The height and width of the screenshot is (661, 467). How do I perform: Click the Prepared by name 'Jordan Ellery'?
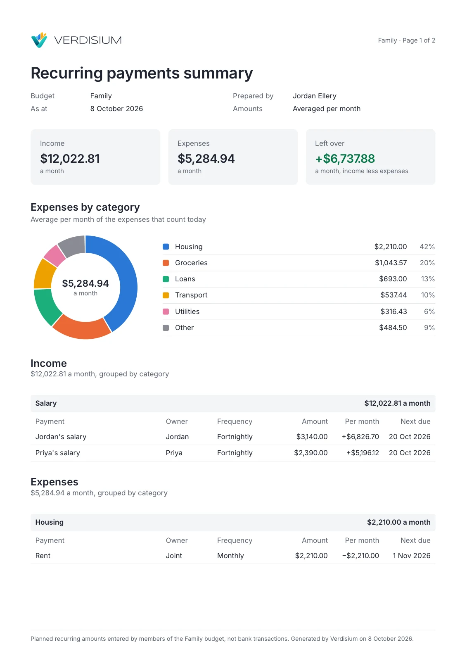pyautogui.click(x=315, y=96)
